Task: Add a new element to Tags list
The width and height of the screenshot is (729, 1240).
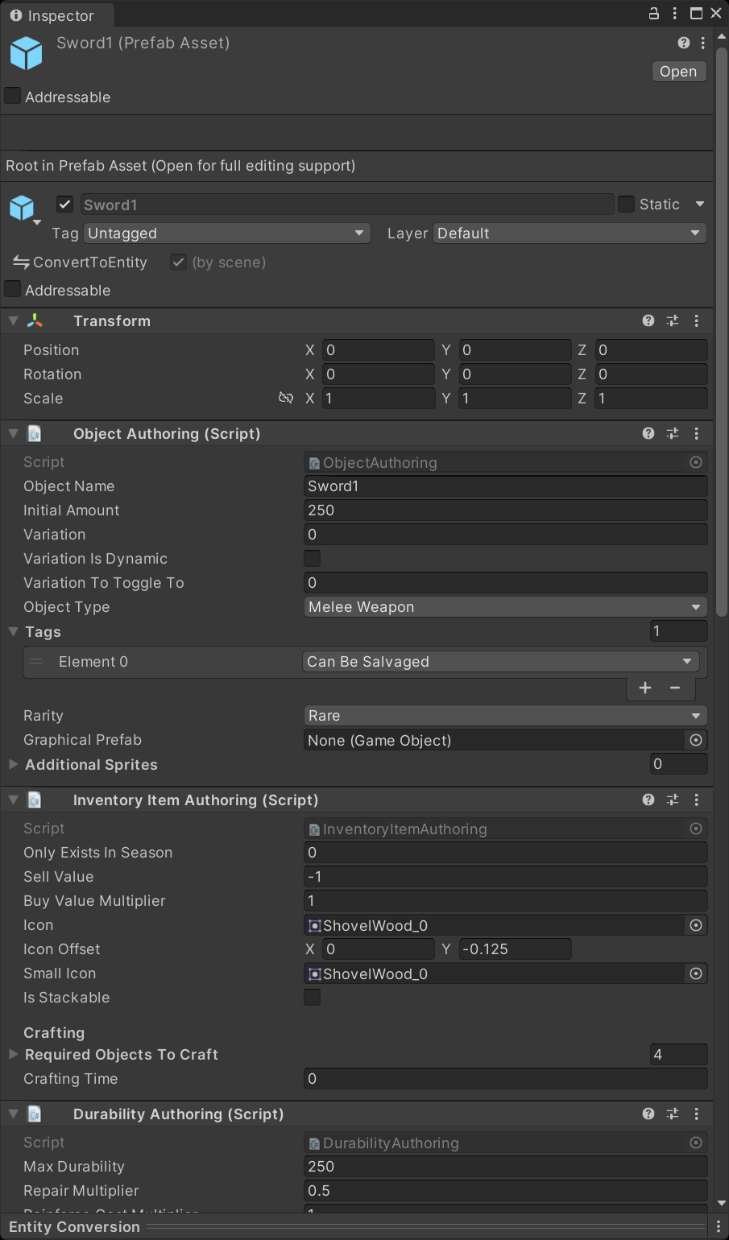Action: pos(645,687)
